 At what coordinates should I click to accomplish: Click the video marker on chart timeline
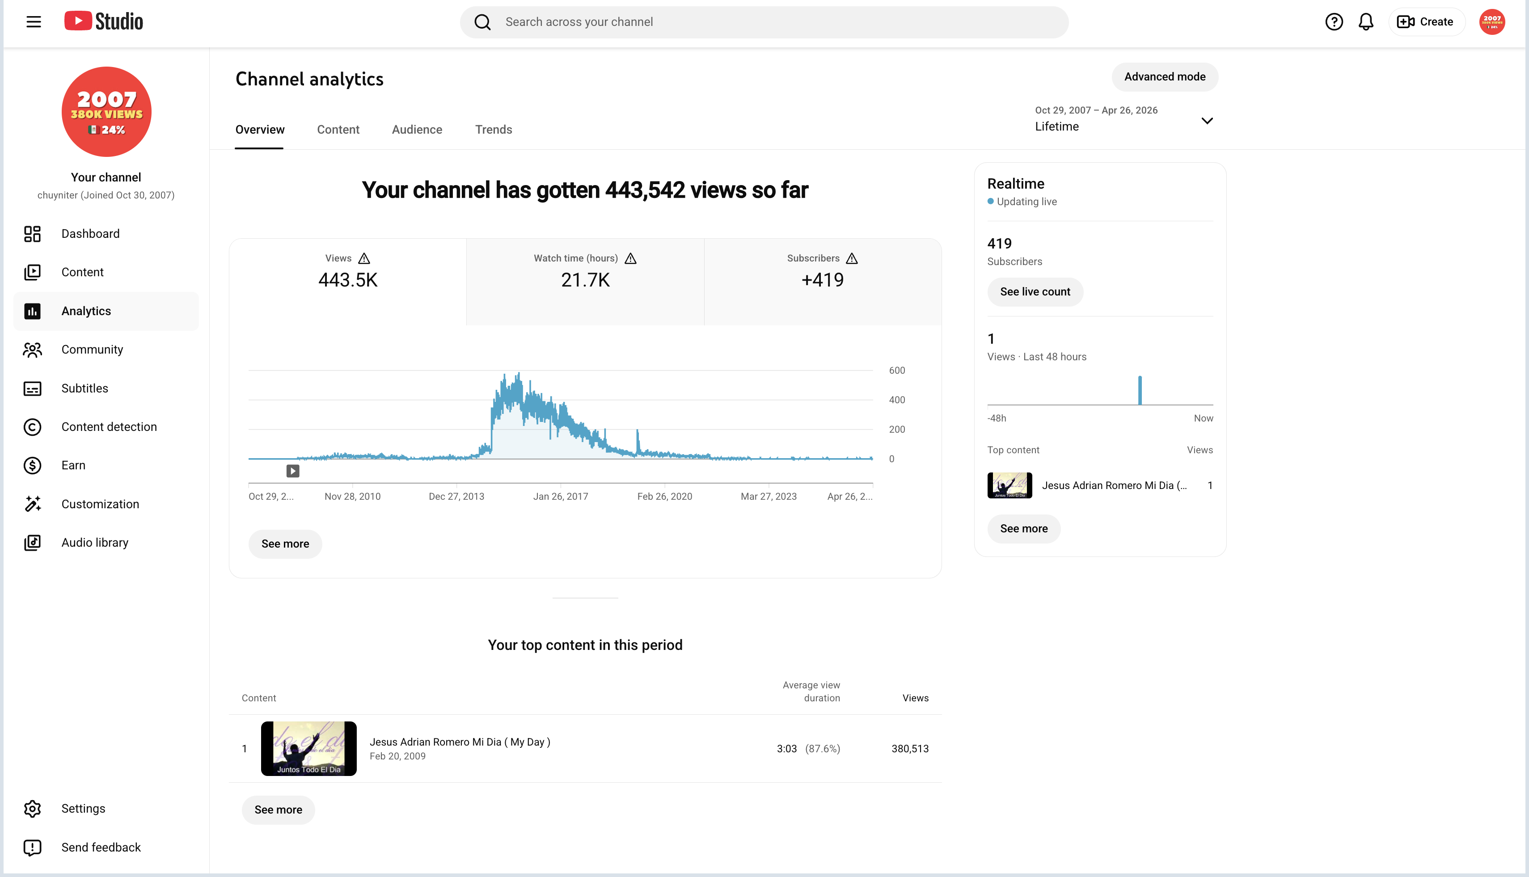[293, 471]
